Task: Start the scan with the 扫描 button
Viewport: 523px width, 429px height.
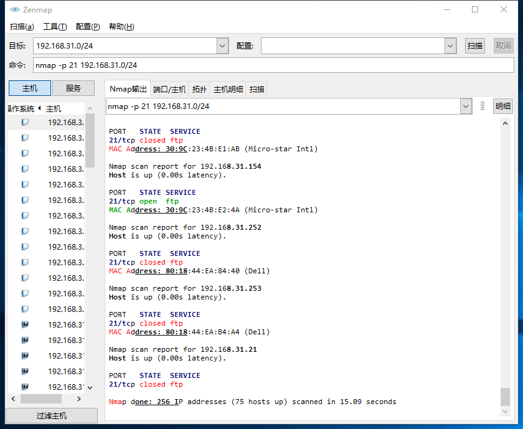Action: coord(475,45)
